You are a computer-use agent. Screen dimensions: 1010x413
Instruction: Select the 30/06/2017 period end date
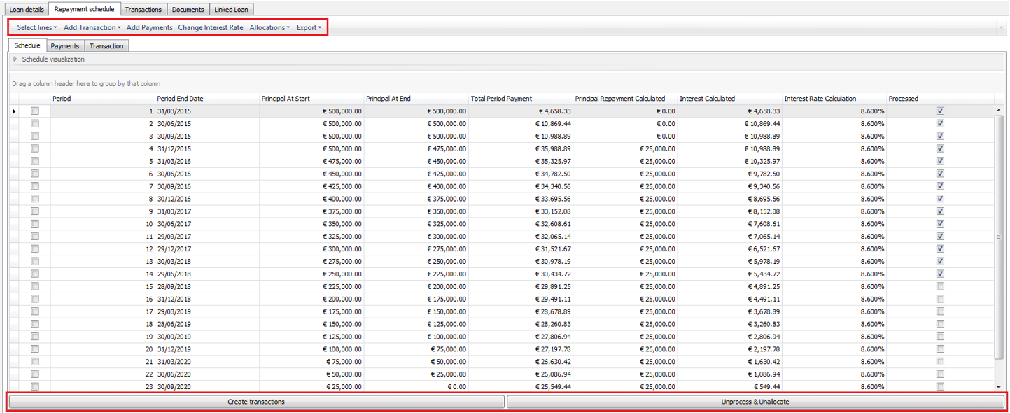(x=206, y=224)
